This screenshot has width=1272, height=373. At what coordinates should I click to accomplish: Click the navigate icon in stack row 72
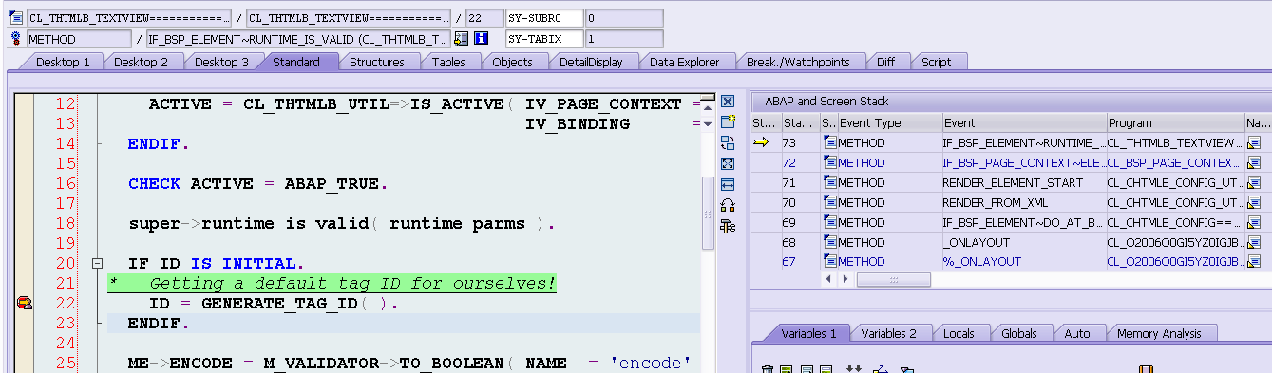pos(1254,162)
